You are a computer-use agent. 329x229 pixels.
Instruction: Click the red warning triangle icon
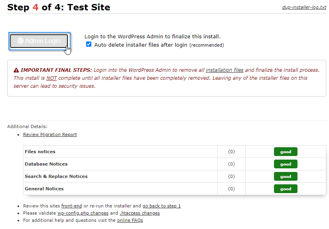click(16, 70)
